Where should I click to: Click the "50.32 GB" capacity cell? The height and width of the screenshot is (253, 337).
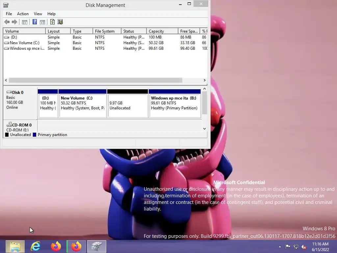pos(156,43)
